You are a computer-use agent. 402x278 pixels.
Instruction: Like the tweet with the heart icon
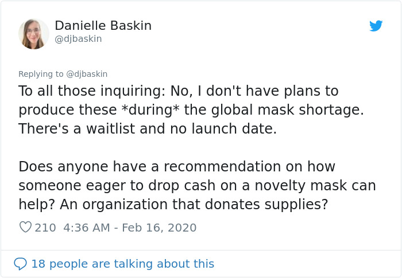[25, 227]
